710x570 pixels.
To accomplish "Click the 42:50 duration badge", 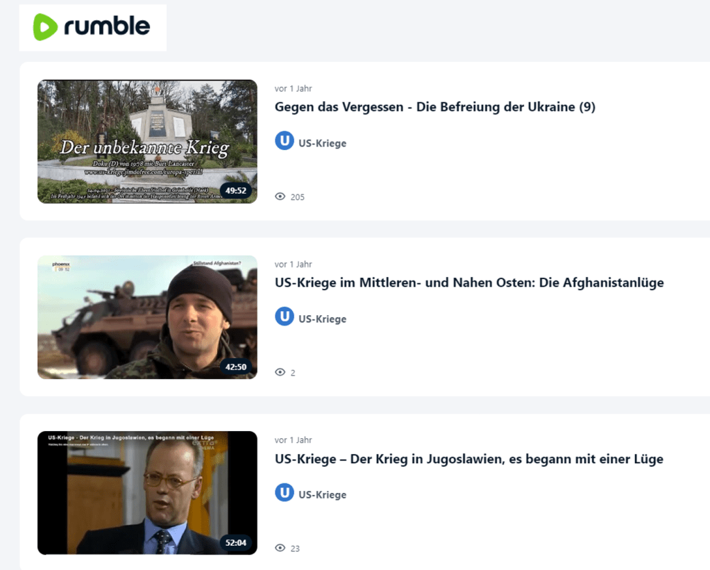I will pos(236,367).
